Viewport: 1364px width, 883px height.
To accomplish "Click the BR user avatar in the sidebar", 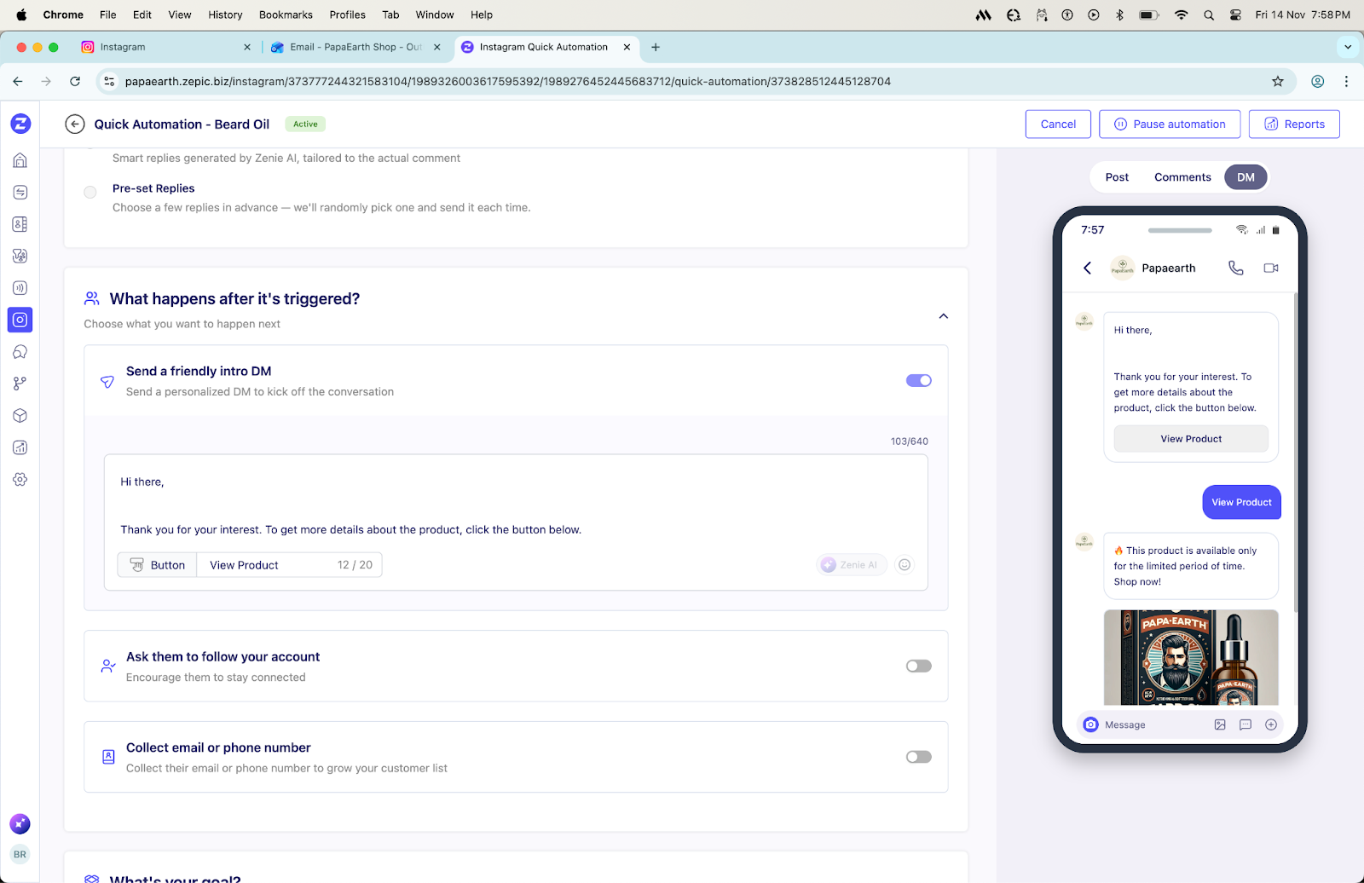I will (x=20, y=854).
